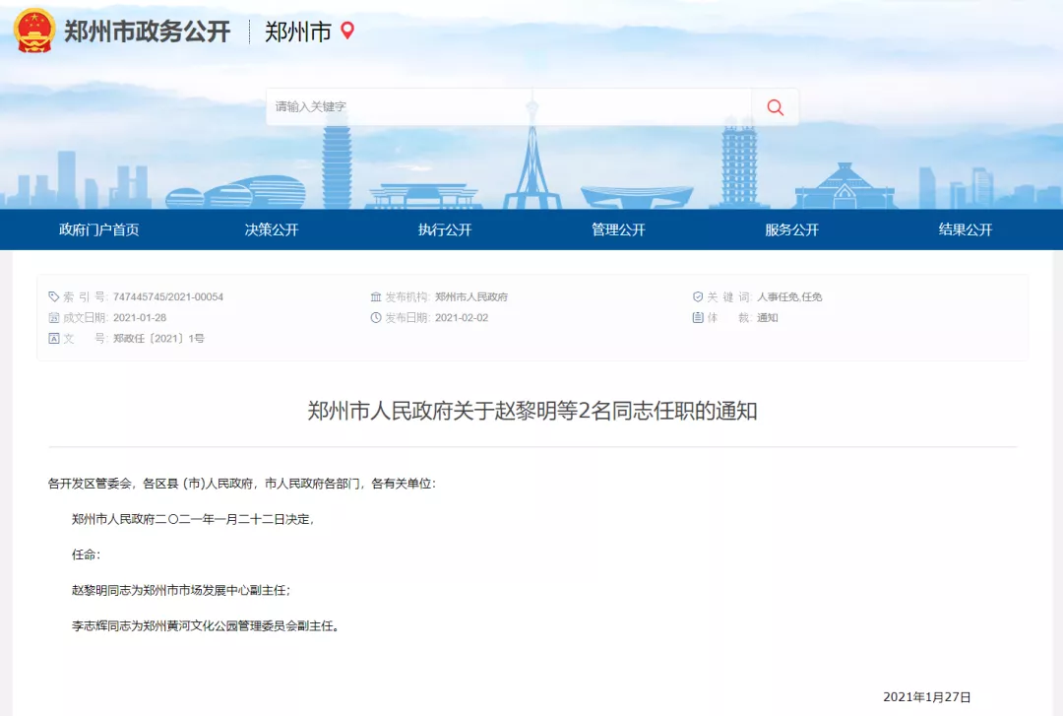Click the page icon beside 体裁

coord(698,318)
